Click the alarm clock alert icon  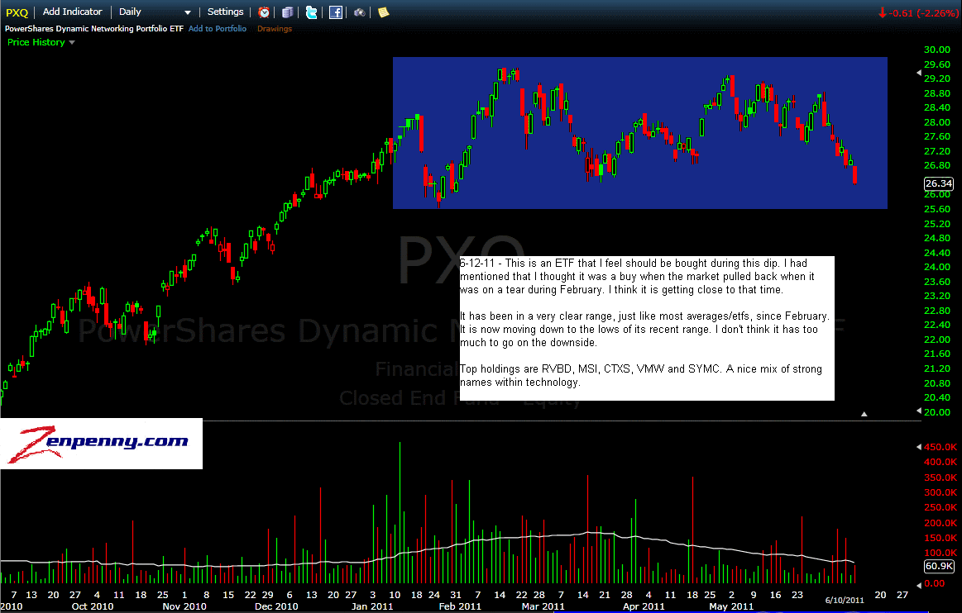point(264,12)
